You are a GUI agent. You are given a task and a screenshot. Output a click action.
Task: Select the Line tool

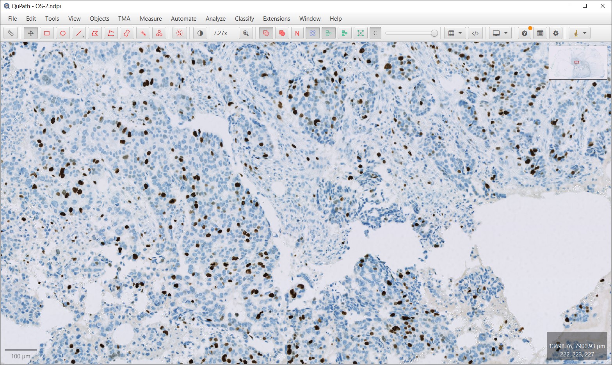(79, 33)
